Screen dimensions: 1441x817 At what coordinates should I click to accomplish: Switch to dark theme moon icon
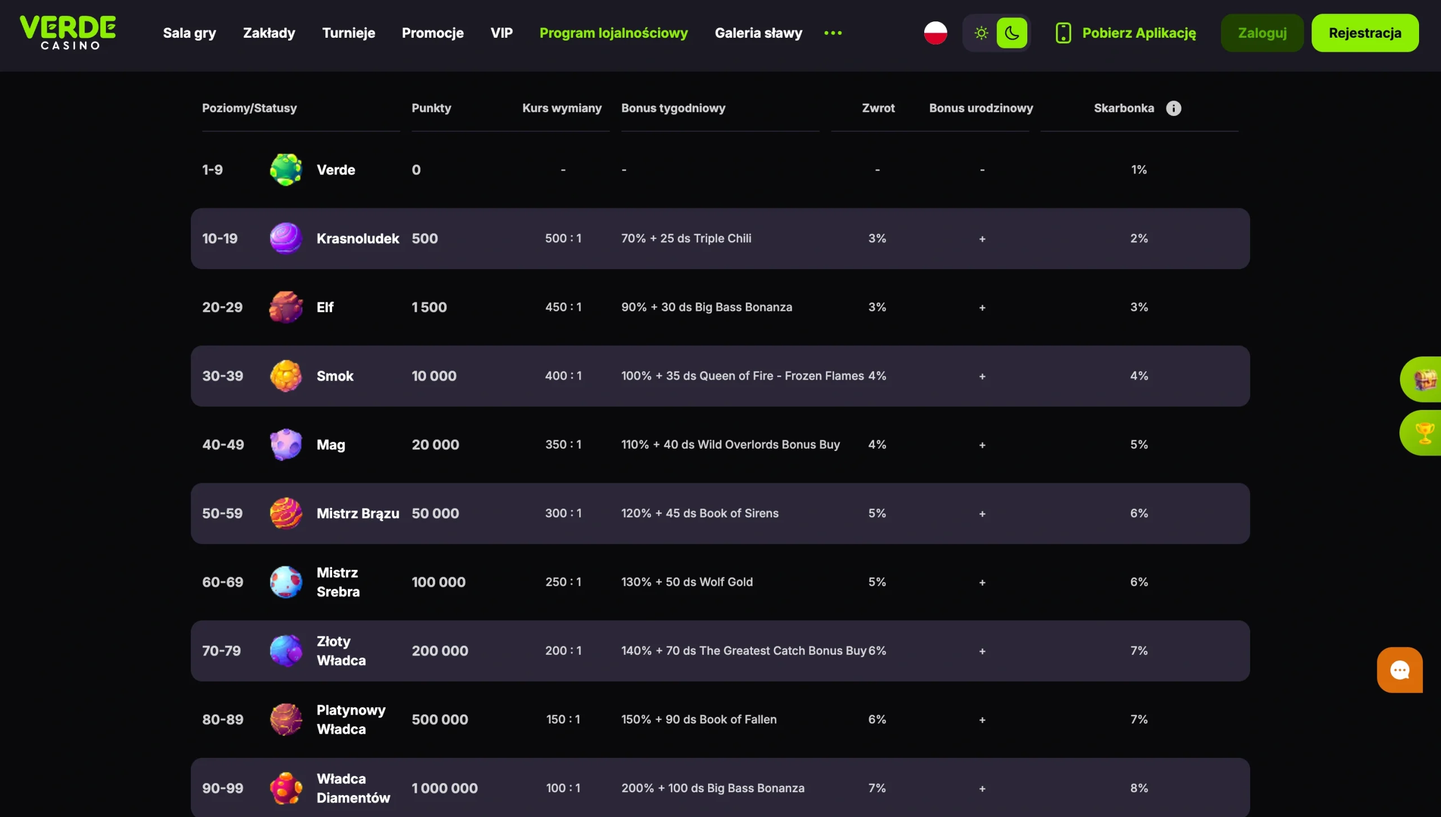tap(1012, 33)
